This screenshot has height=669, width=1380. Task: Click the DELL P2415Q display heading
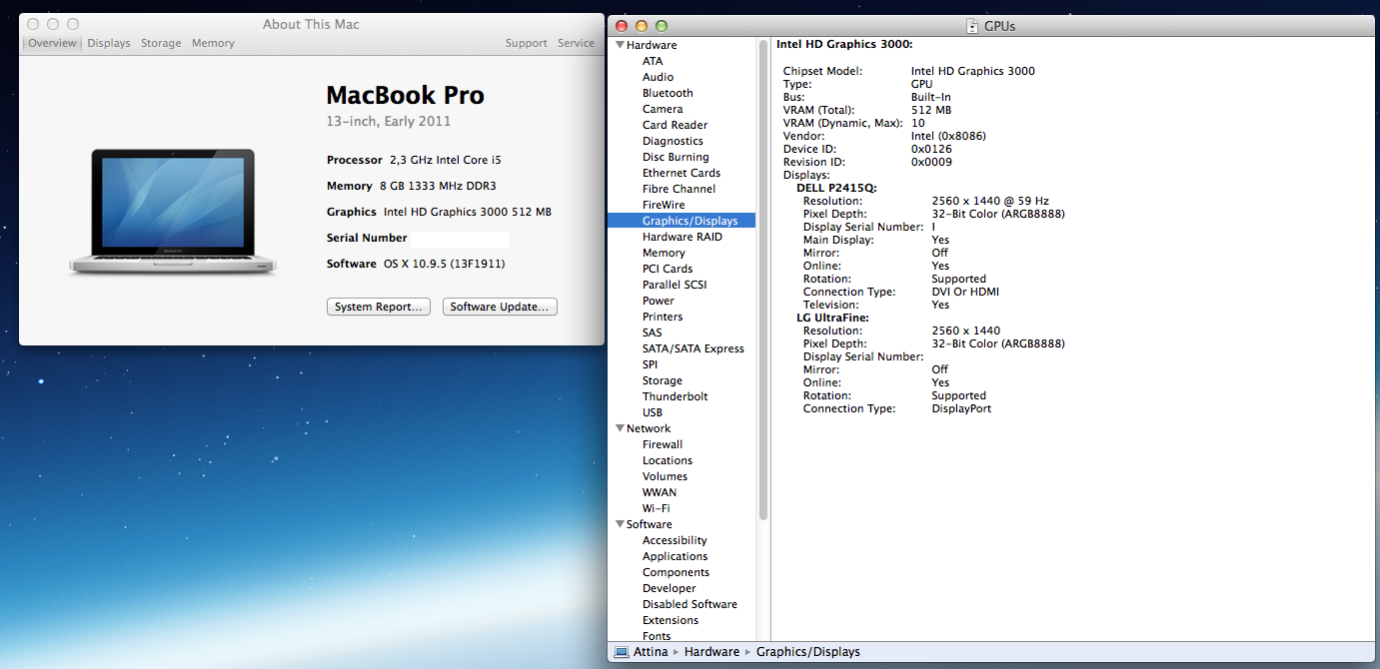pos(835,188)
